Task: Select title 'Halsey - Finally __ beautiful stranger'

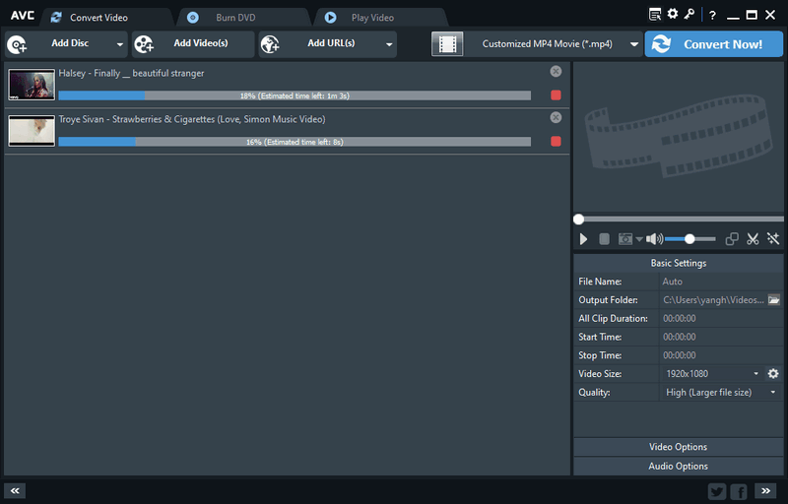Action: [x=131, y=73]
